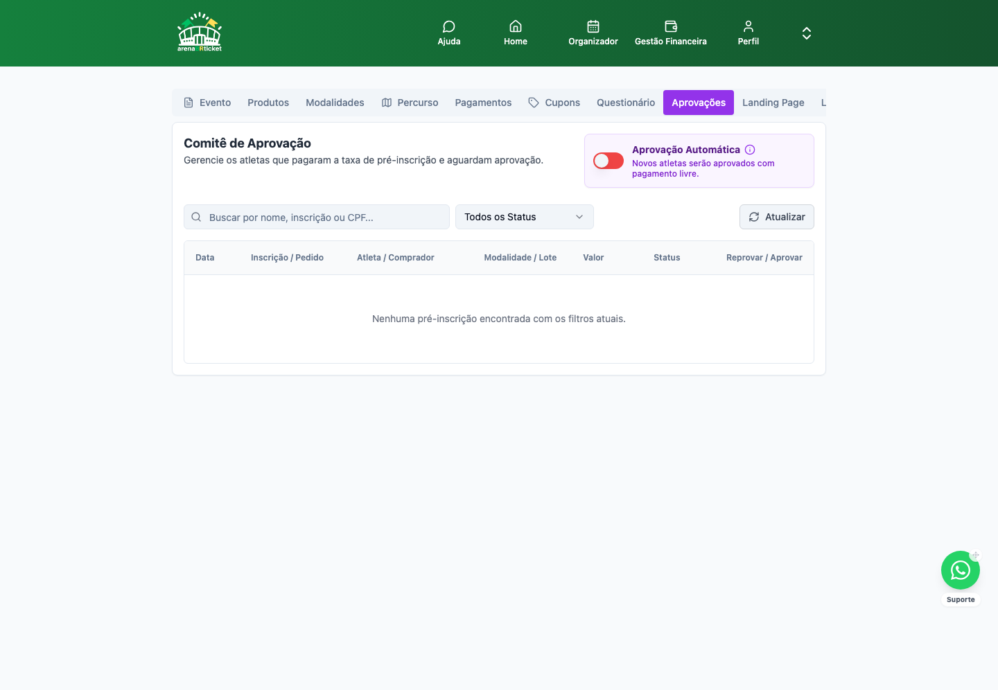The height and width of the screenshot is (690, 998).
Task: Expand the header up-down chevron menu
Action: click(807, 33)
